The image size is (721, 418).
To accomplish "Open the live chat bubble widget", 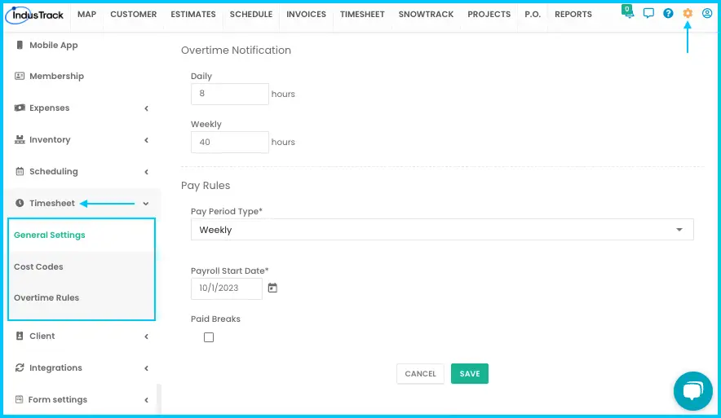I will (693, 391).
